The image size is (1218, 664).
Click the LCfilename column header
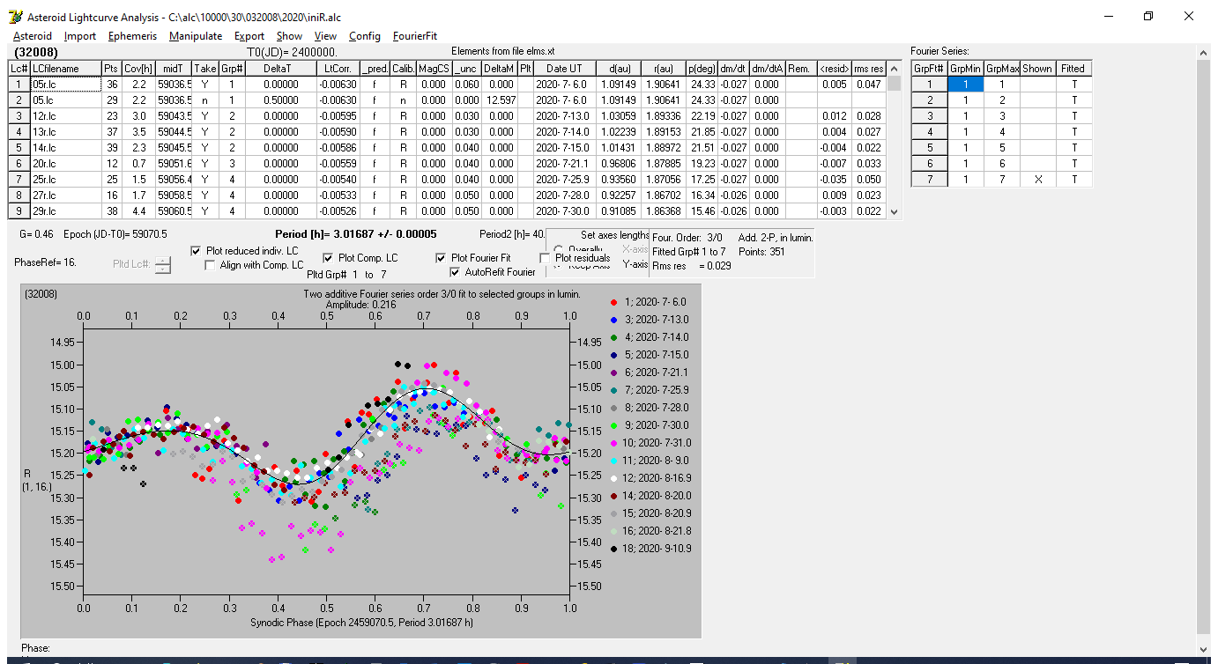tap(64, 69)
